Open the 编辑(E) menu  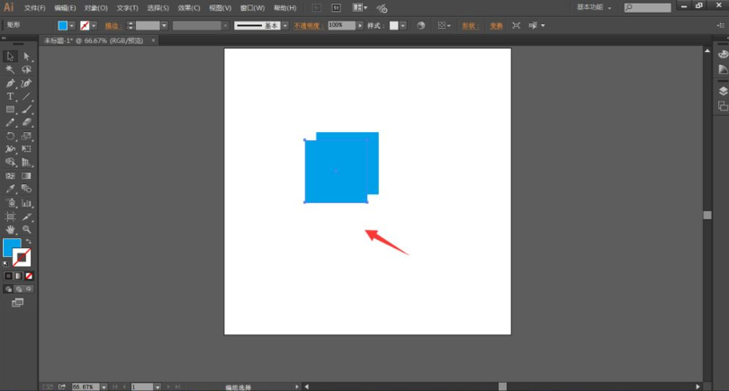pyautogui.click(x=65, y=8)
